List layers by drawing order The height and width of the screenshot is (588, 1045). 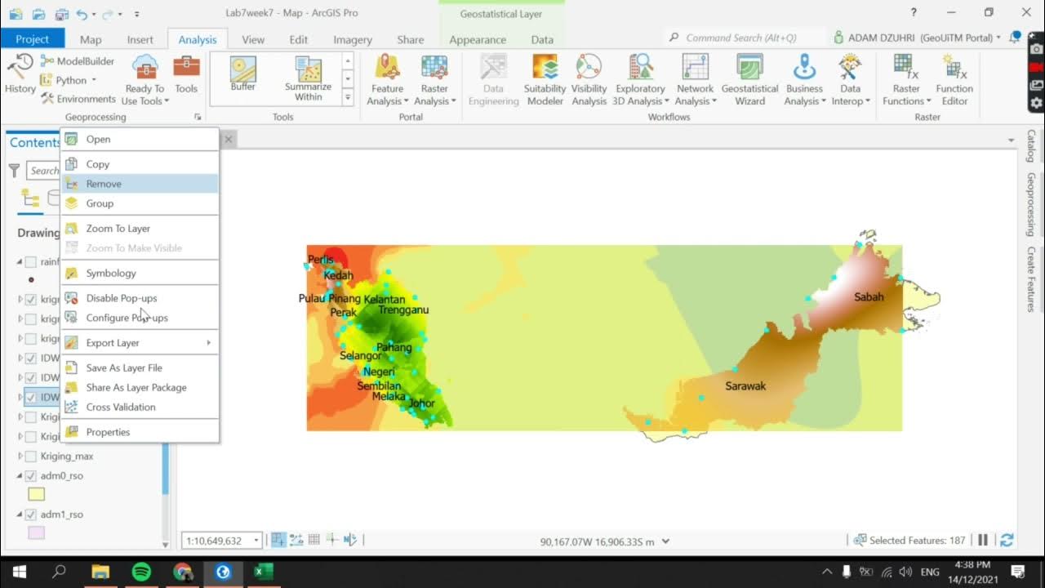click(30, 198)
